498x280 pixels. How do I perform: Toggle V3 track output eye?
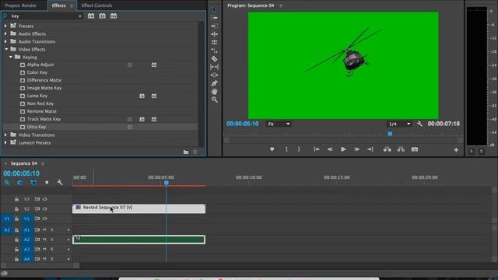(45, 199)
